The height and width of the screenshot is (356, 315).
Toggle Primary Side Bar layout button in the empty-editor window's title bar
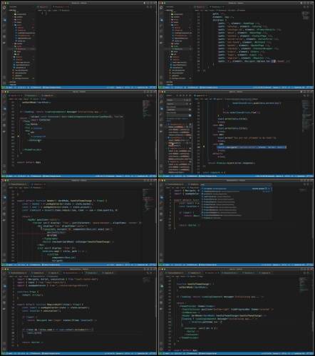pyautogui.click(x=145, y=3)
